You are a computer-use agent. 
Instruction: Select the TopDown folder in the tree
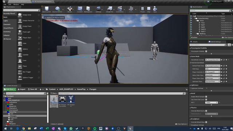click(x=14, y=118)
